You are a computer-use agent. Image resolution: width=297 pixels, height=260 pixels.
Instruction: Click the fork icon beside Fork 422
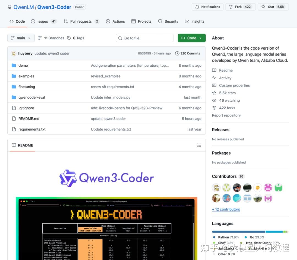tap(231, 7)
